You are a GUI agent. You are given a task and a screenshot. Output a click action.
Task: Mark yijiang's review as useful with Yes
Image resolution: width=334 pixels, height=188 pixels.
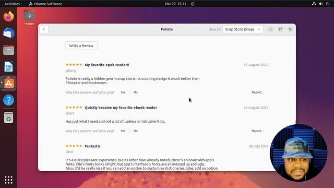[123, 92]
